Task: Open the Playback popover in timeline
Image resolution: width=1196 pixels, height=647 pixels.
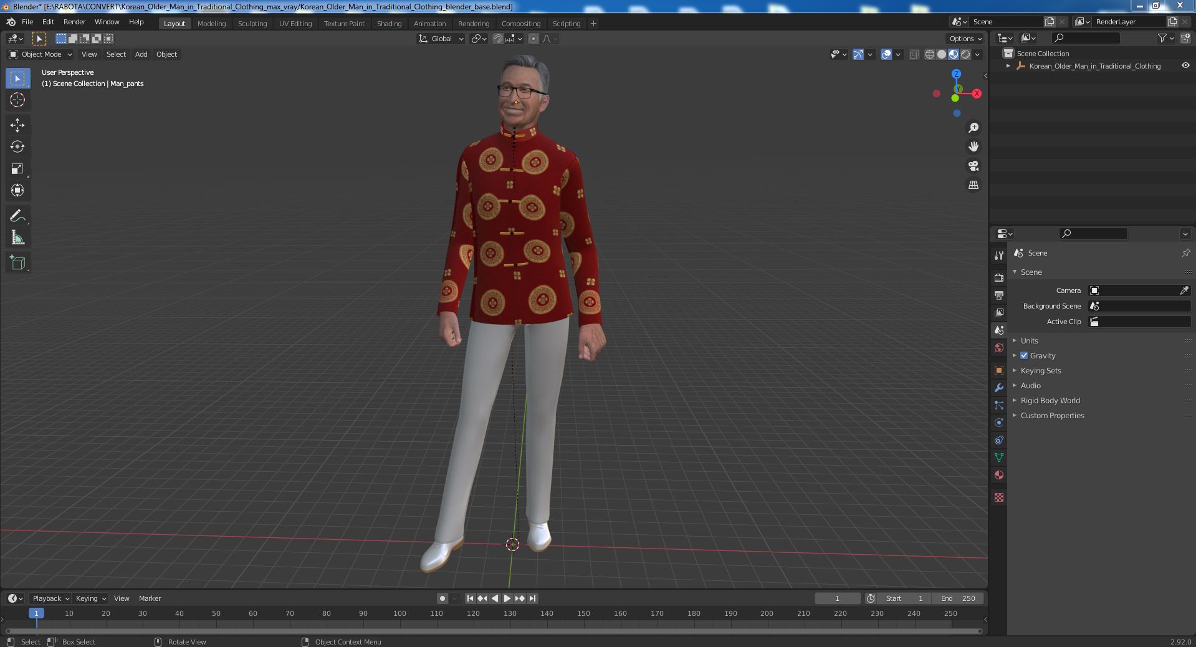Action: (x=50, y=598)
